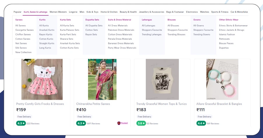Open the bracelet and bangles product image
Image resolution: width=263 pixels, height=138 pixels.
click(x=222, y=79)
